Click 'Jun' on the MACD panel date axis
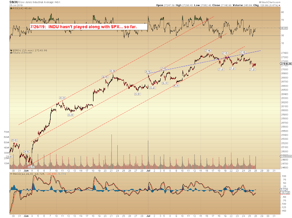Screen dimensions: 292x218 click(x=26, y=216)
